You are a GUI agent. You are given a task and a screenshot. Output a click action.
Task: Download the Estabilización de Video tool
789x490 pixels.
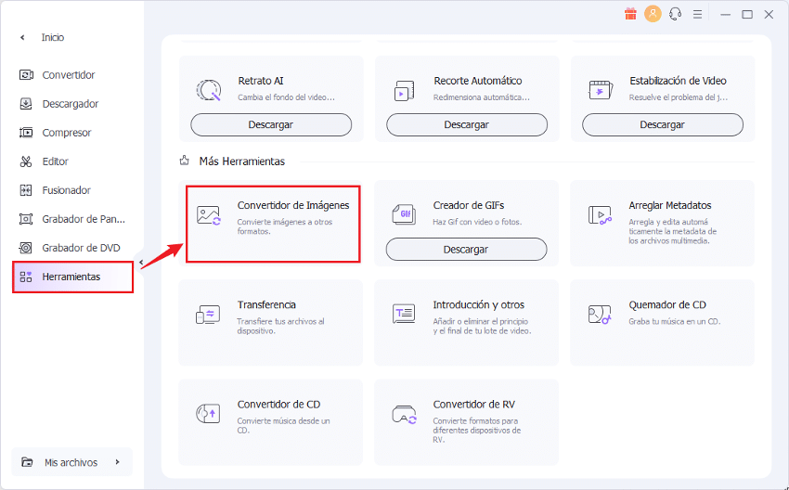pos(662,124)
